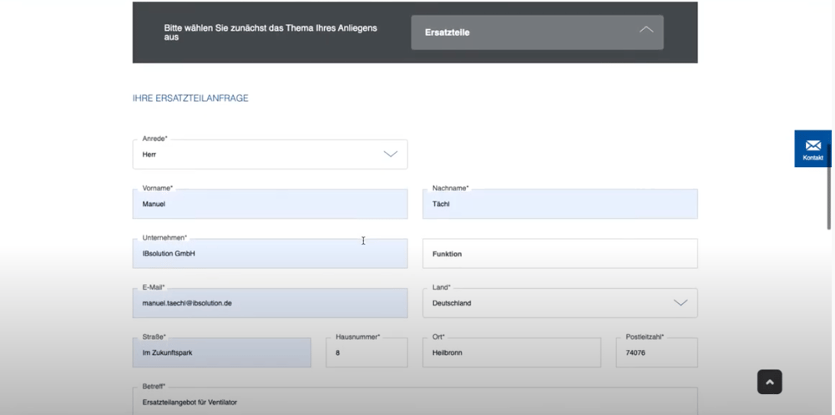Open the Anrede salutation dropdown
835x415 pixels.
coord(270,154)
